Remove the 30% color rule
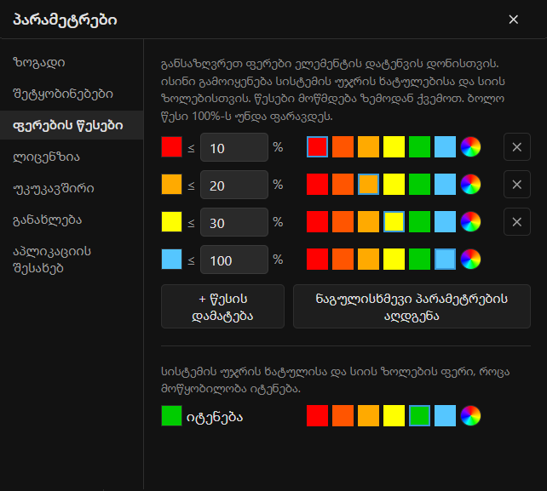Image resolution: width=547 pixels, height=491 pixels. click(x=517, y=222)
